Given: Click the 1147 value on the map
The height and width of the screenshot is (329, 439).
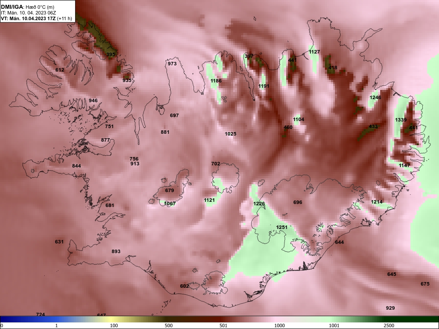Looking at the screenshot, I should (404, 165).
